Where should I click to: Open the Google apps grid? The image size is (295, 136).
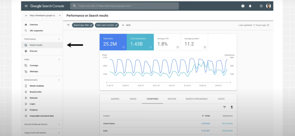click(261, 6)
